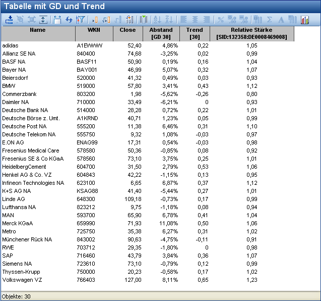Click the align left icon

coord(183,20)
